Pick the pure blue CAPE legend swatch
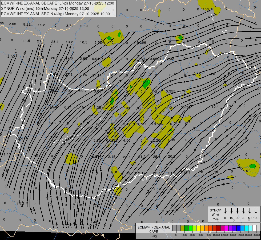 click(x=238, y=228)
